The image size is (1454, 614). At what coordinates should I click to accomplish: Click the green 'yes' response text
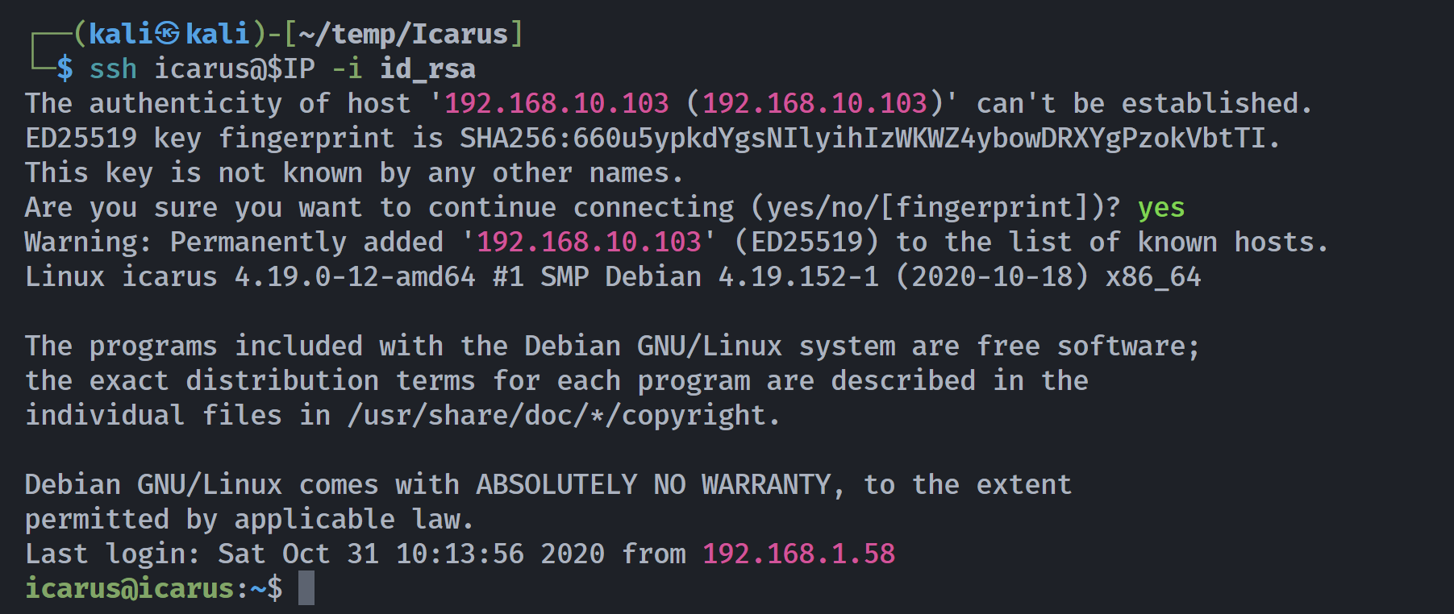(1161, 208)
